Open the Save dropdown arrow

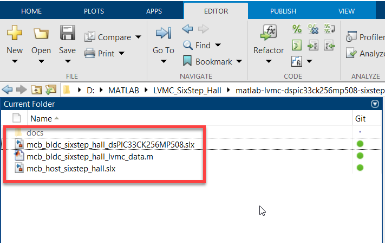[68, 61]
